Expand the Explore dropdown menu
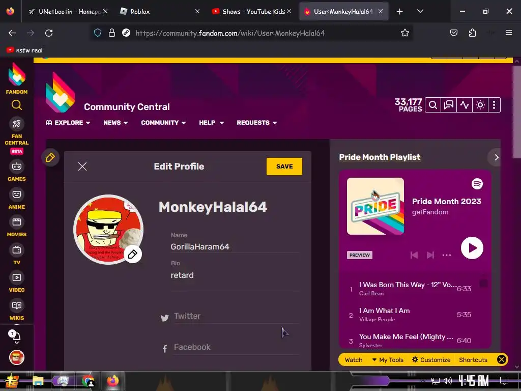 (x=68, y=123)
